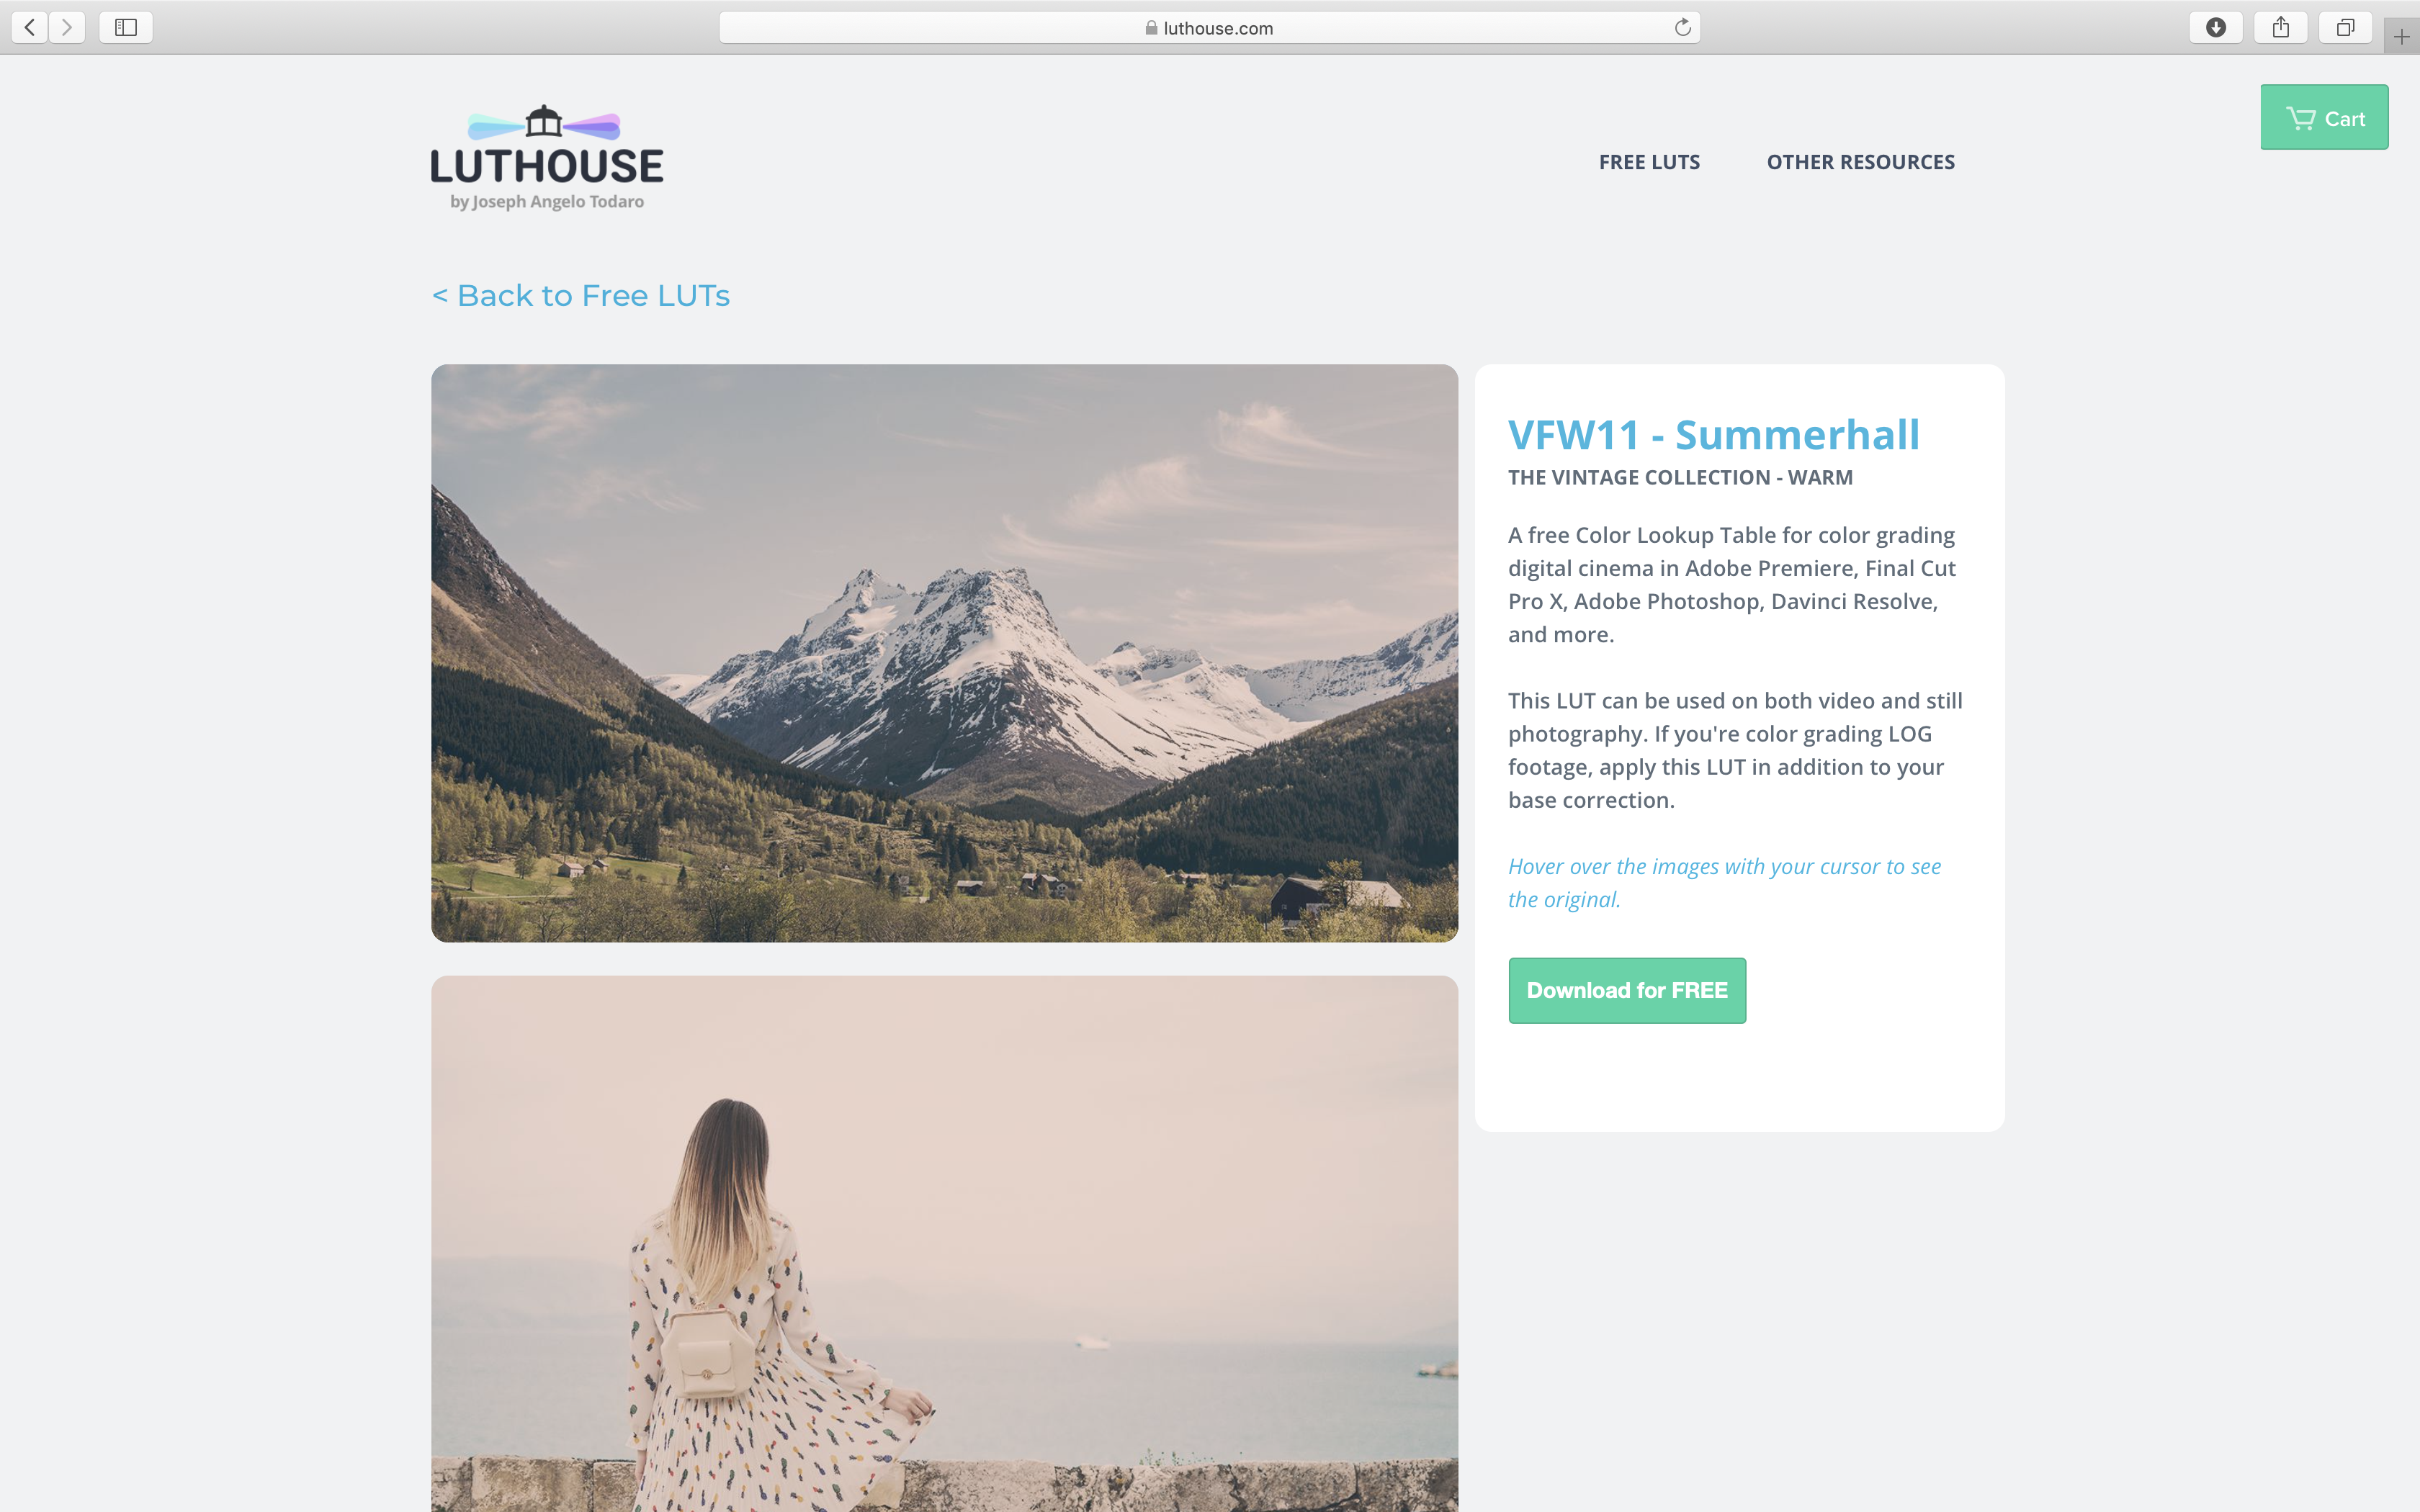Click the Download for FREE button

[1626, 989]
